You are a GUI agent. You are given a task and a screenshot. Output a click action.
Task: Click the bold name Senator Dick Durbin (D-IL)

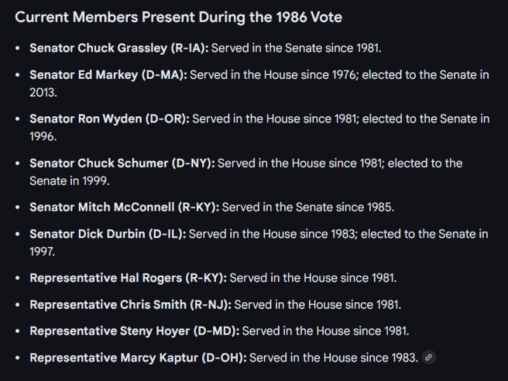[107, 234]
